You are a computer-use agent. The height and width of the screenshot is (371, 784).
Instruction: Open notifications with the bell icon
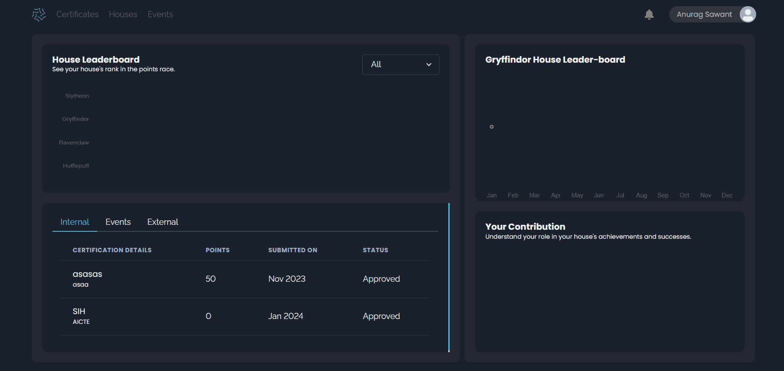pos(649,15)
